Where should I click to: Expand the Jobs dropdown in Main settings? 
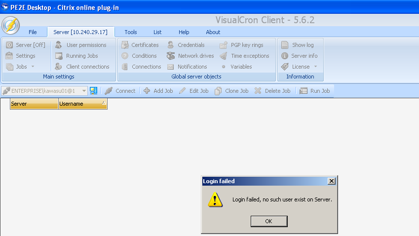click(33, 67)
